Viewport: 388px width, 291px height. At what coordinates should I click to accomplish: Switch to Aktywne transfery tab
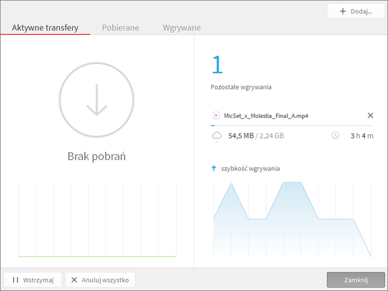coord(45,28)
